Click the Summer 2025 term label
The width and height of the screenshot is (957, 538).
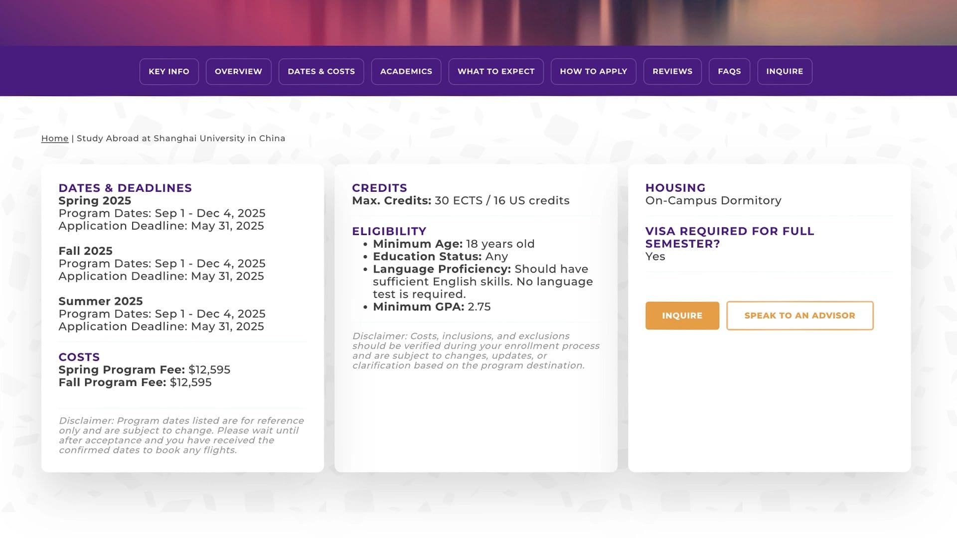(100, 301)
